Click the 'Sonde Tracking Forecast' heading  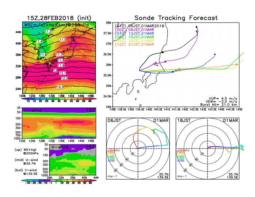point(176,18)
